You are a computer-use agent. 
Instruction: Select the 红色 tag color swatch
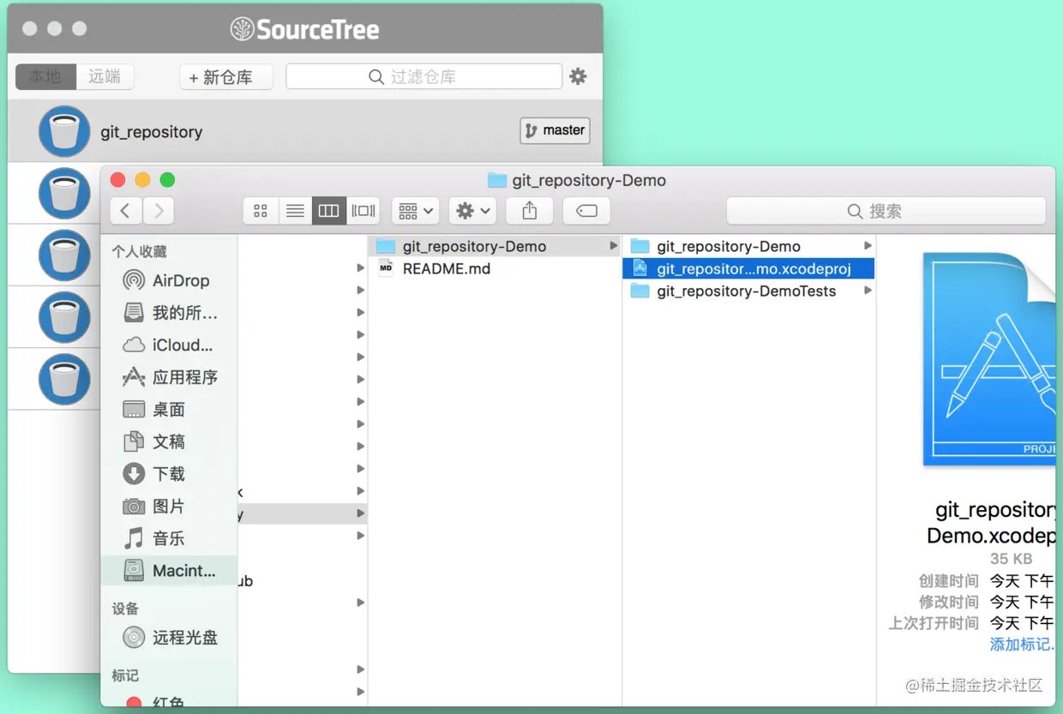[135, 703]
